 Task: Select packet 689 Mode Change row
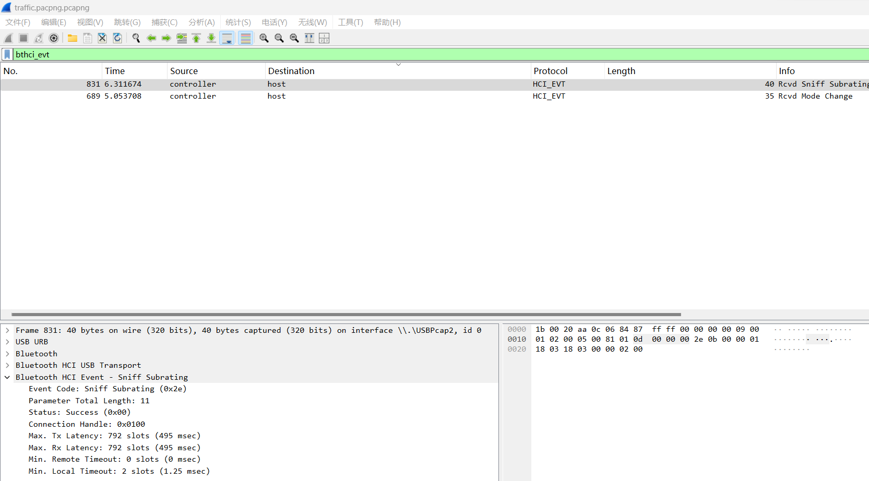(x=434, y=96)
